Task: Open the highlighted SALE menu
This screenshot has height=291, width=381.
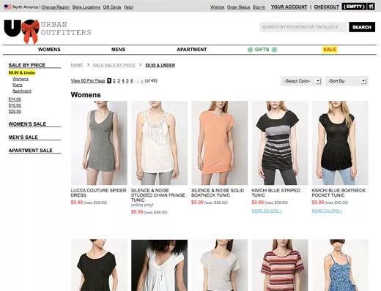Action: pos(330,50)
